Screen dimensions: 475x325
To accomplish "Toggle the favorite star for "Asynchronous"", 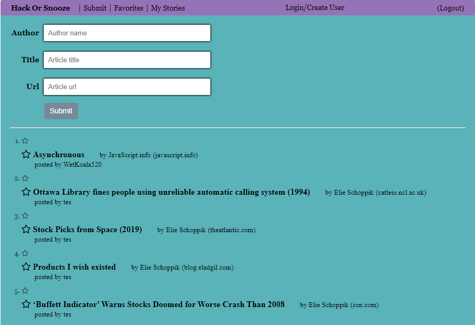I will pos(26,154).
